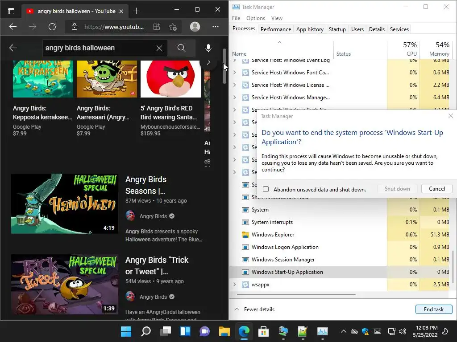Select Windows Logon Application row
The image size is (457, 342).
[340, 247]
